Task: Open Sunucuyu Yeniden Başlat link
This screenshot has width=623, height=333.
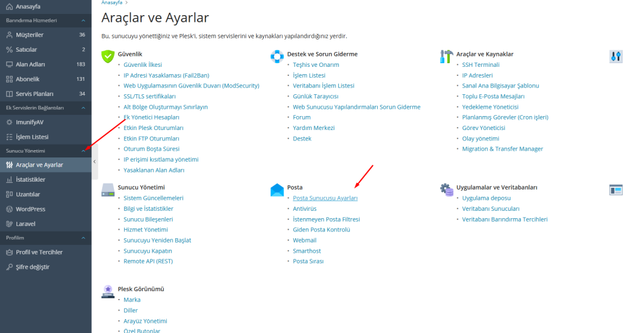Action: coord(158,241)
